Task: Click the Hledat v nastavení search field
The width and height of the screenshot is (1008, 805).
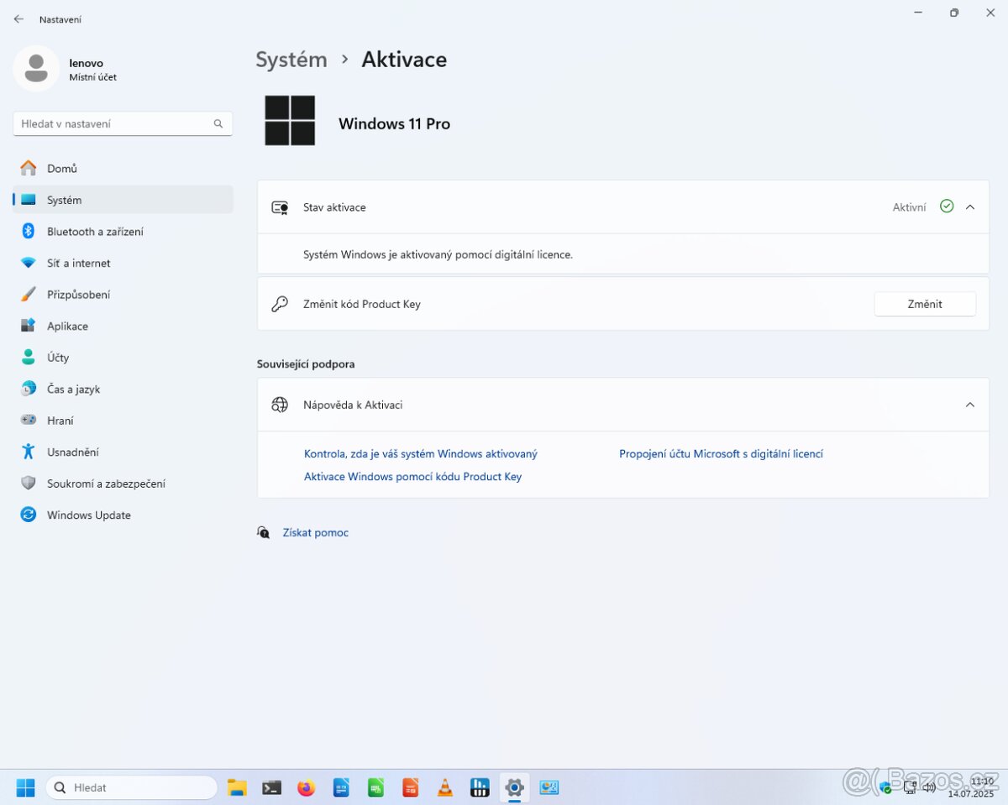Action: pyautogui.click(x=122, y=123)
